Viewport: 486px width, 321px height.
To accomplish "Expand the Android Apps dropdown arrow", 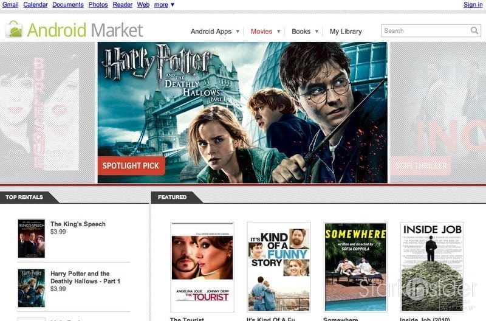I will (238, 32).
